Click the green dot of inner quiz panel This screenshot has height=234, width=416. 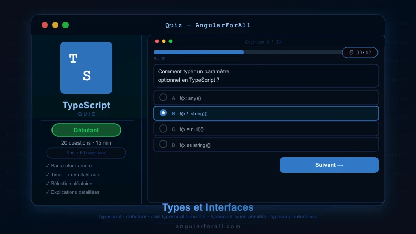[171, 41]
